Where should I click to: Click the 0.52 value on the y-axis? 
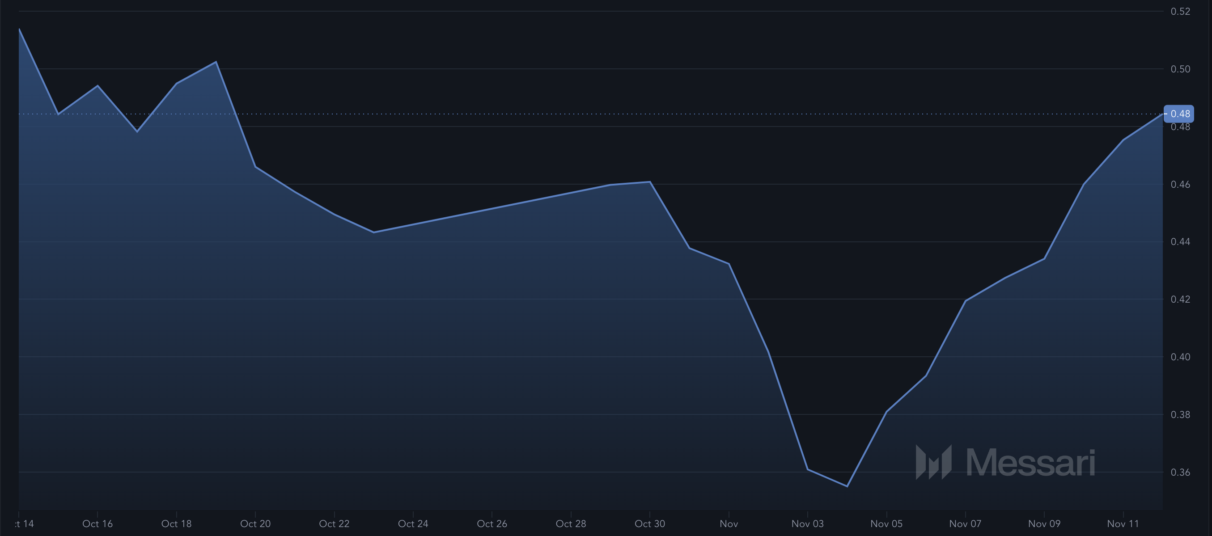pos(1182,12)
